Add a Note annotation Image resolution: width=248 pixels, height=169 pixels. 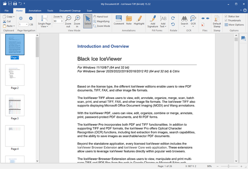pos(129,20)
